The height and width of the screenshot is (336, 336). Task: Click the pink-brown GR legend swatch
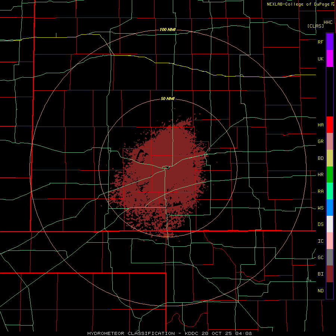[x=330, y=141]
